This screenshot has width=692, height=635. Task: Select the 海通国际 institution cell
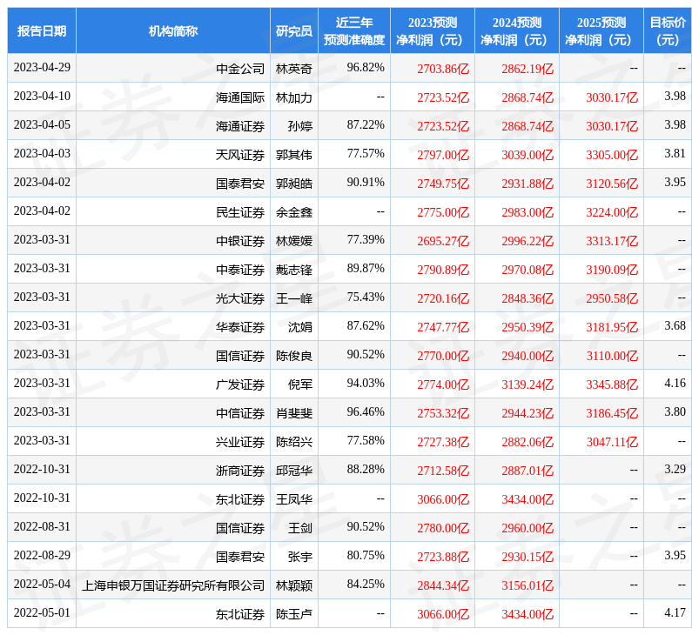click(x=240, y=97)
